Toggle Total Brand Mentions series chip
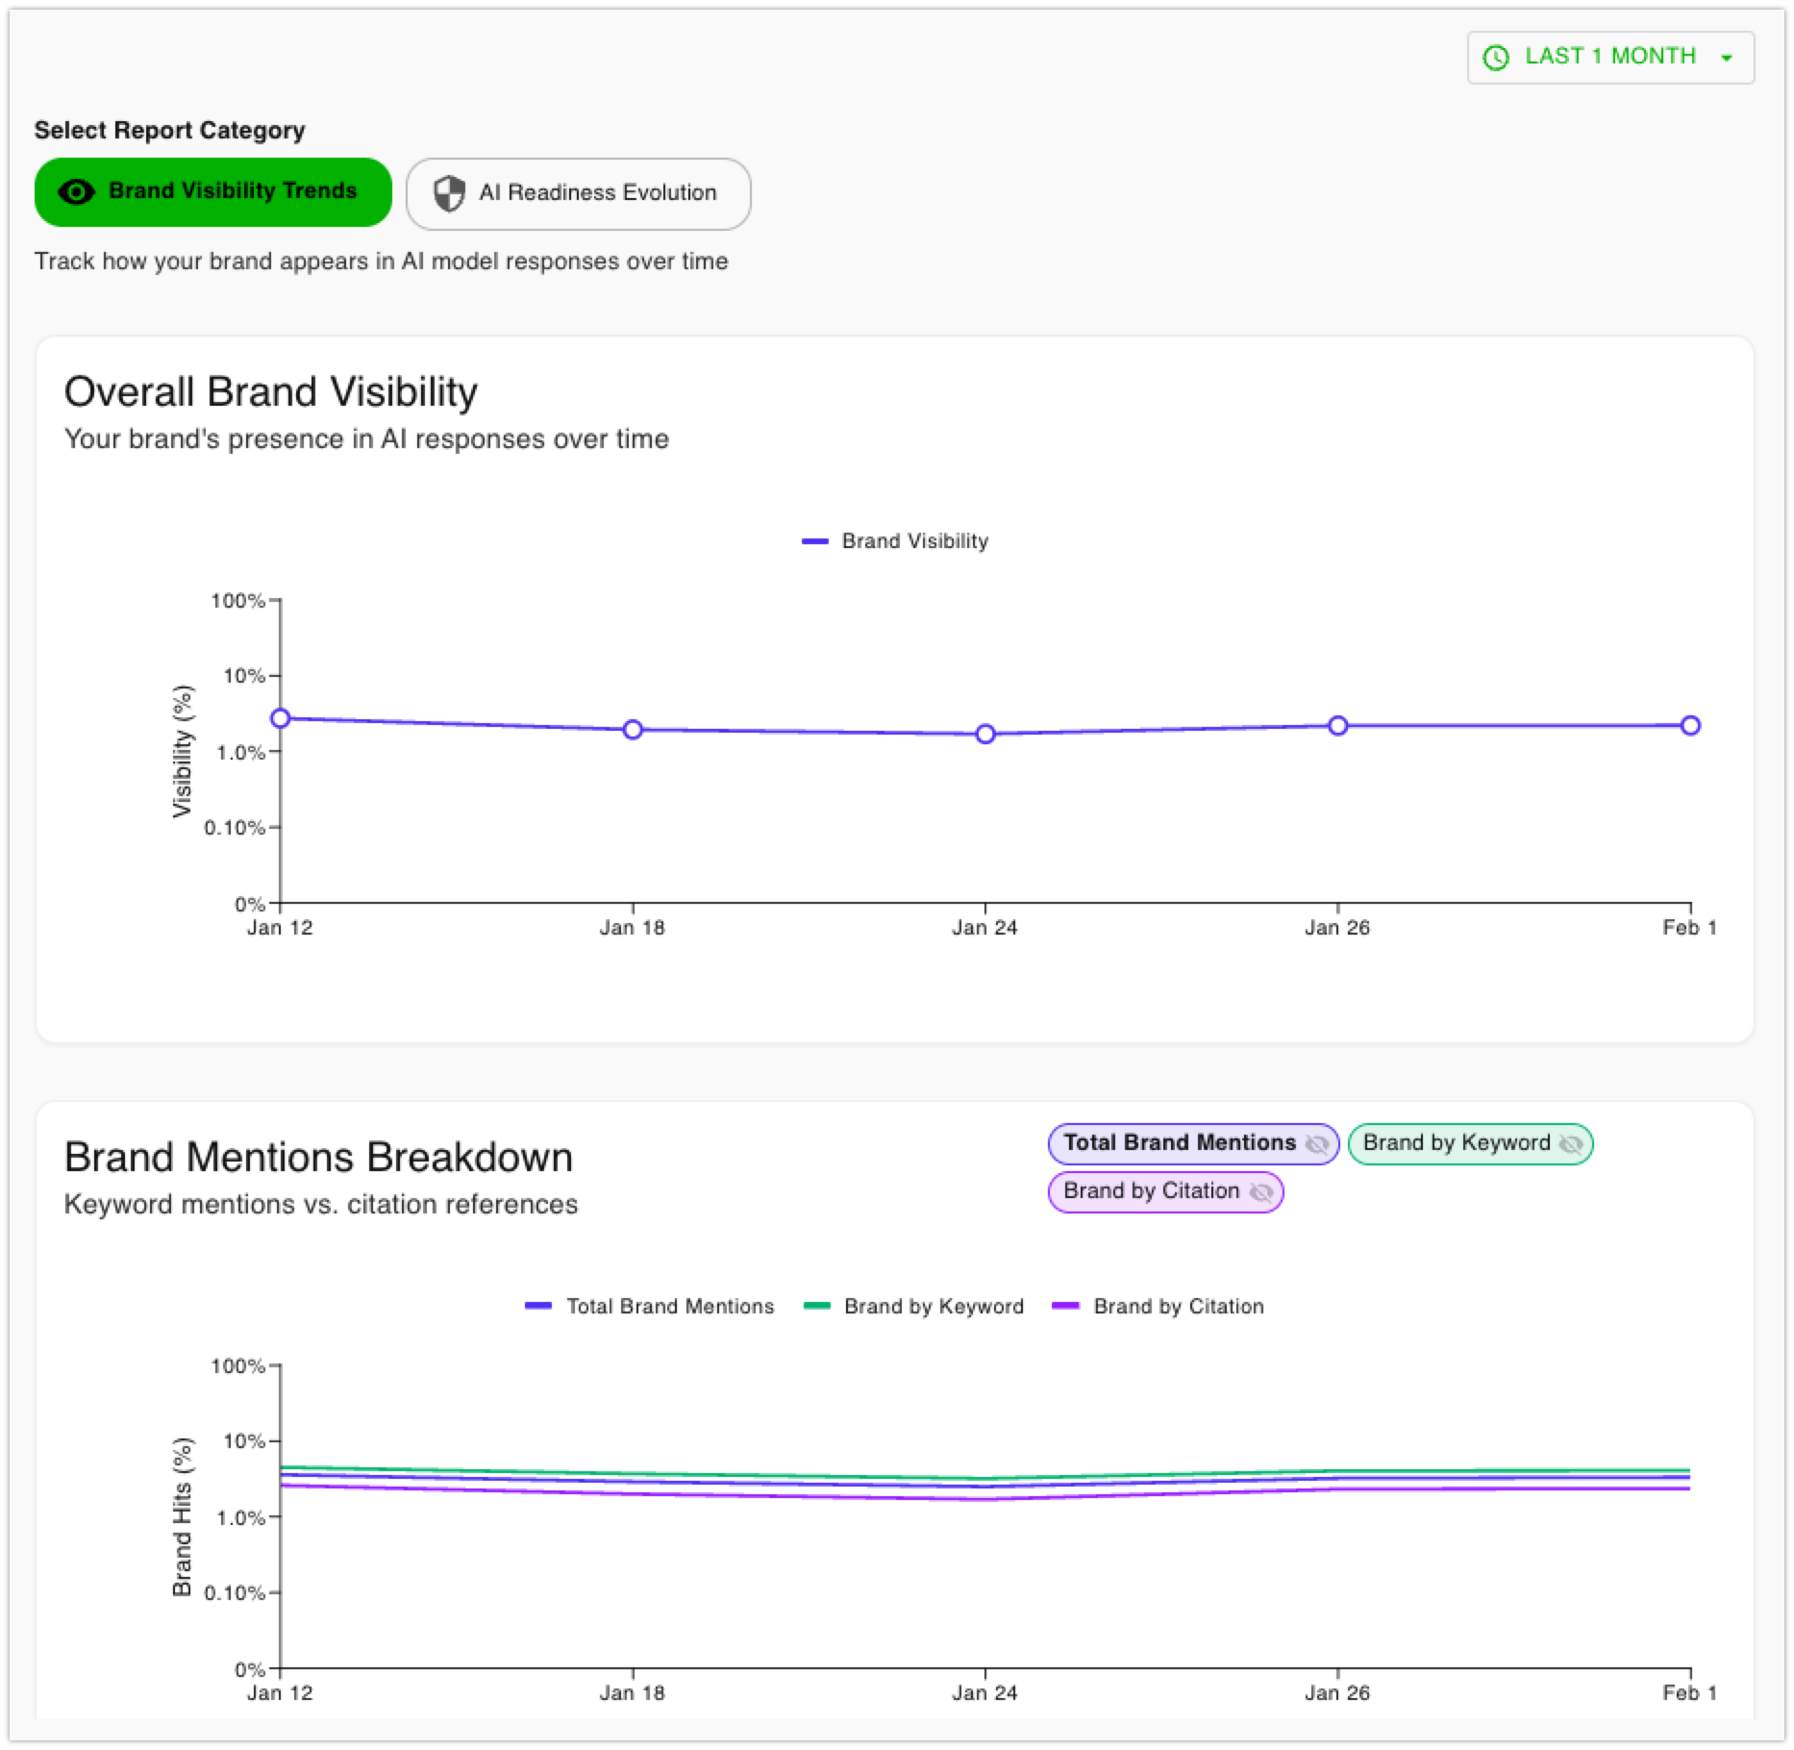 pyautogui.click(x=1181, y=1144)
